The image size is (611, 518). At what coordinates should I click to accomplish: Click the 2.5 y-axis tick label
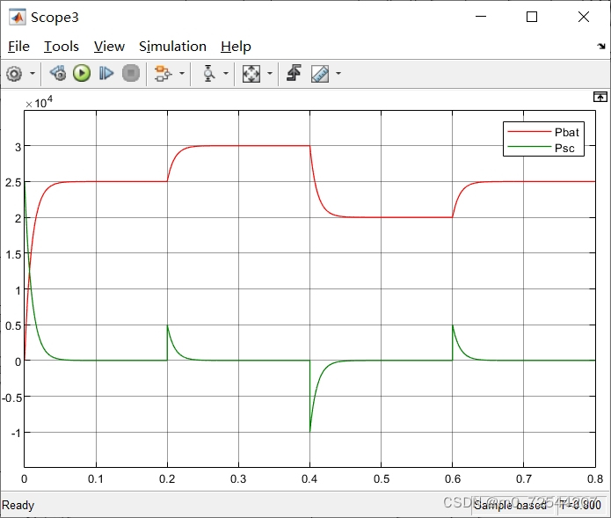click(x=13, y=182)
